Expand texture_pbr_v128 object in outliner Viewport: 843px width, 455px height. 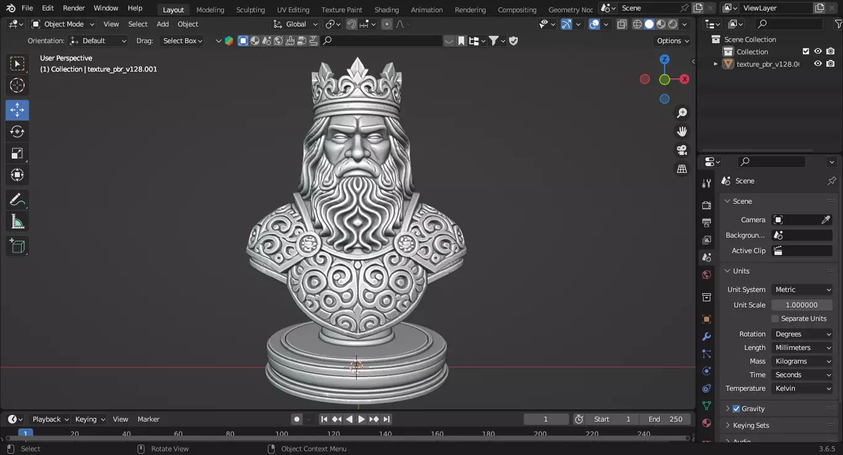(x=716, y=64)
